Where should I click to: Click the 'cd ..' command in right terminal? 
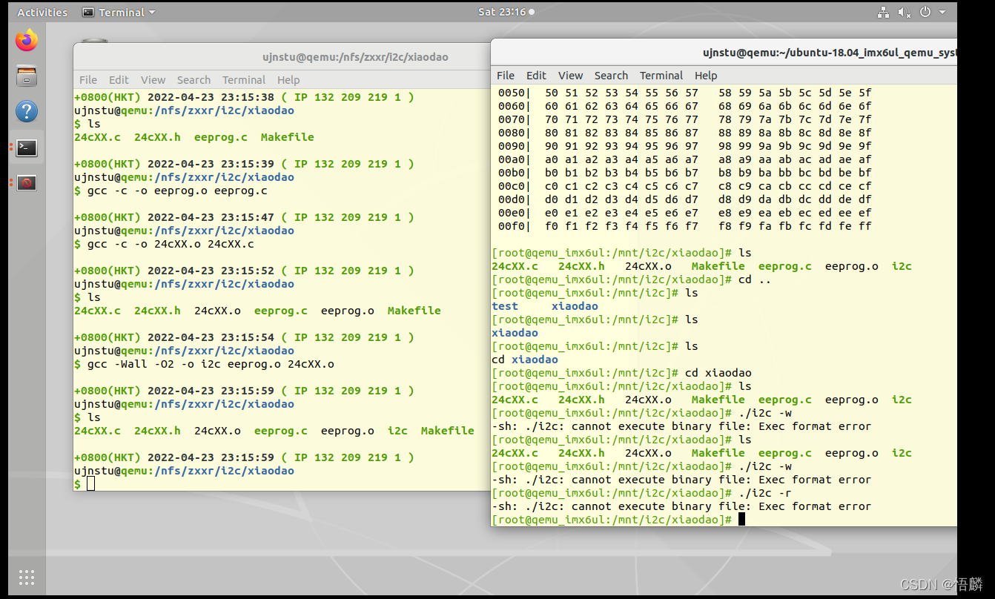pyautogui.click(x=755, y=279)
